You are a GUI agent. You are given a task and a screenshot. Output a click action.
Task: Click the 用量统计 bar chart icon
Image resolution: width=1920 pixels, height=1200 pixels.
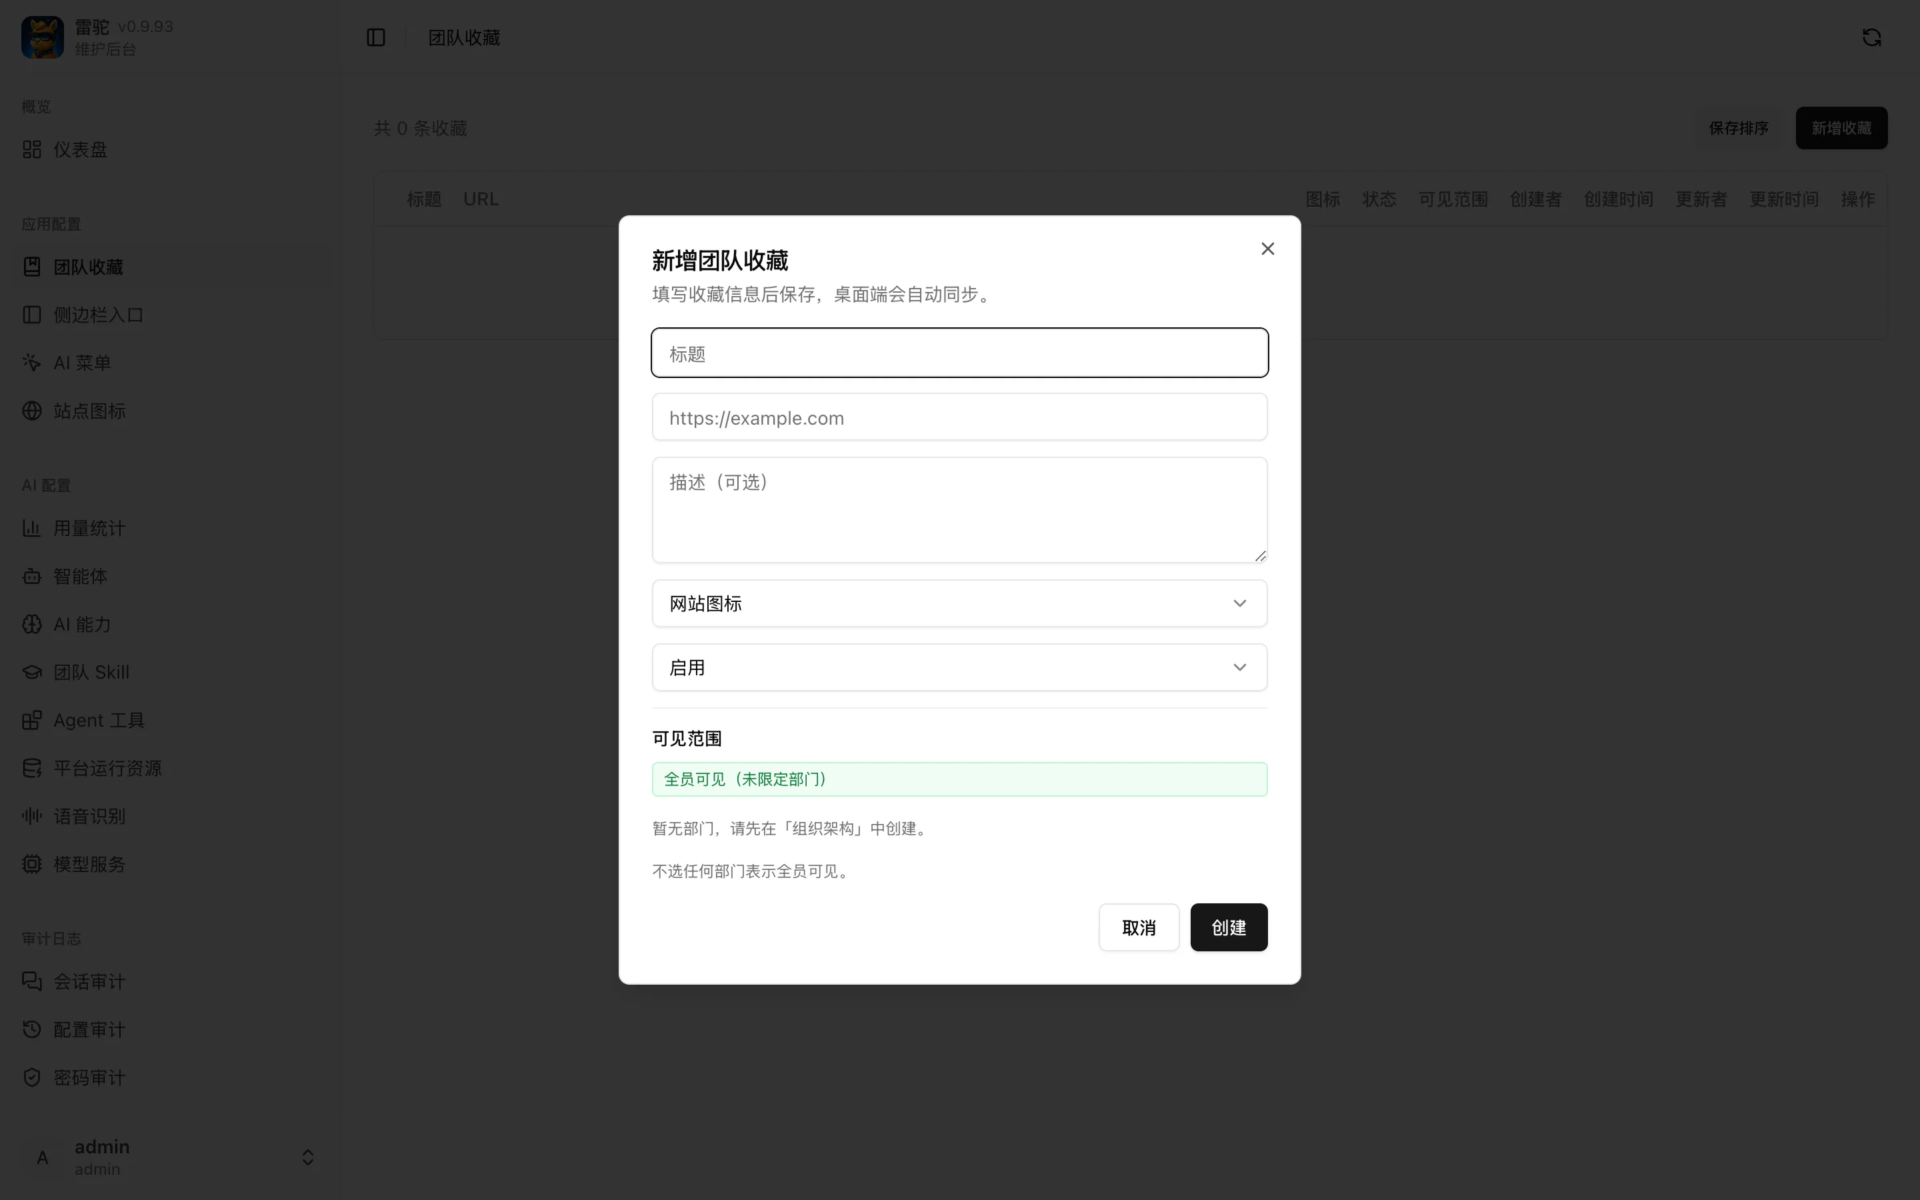pos(32,528)
